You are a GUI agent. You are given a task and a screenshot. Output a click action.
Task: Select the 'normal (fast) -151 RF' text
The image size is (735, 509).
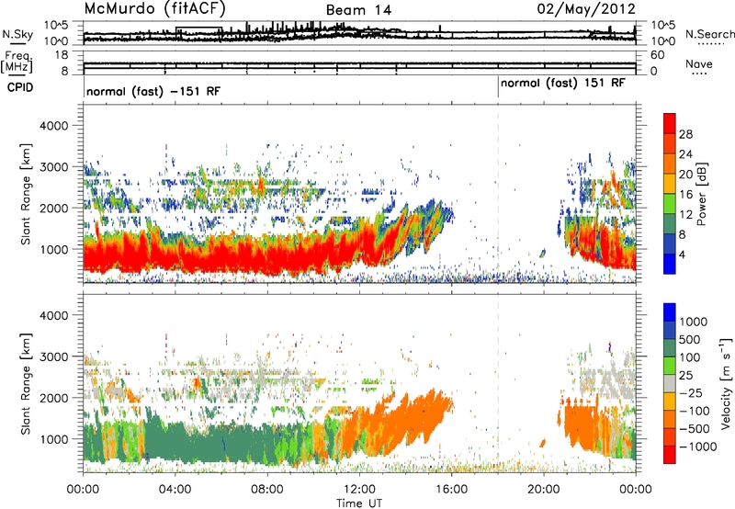tap(153, 91)
